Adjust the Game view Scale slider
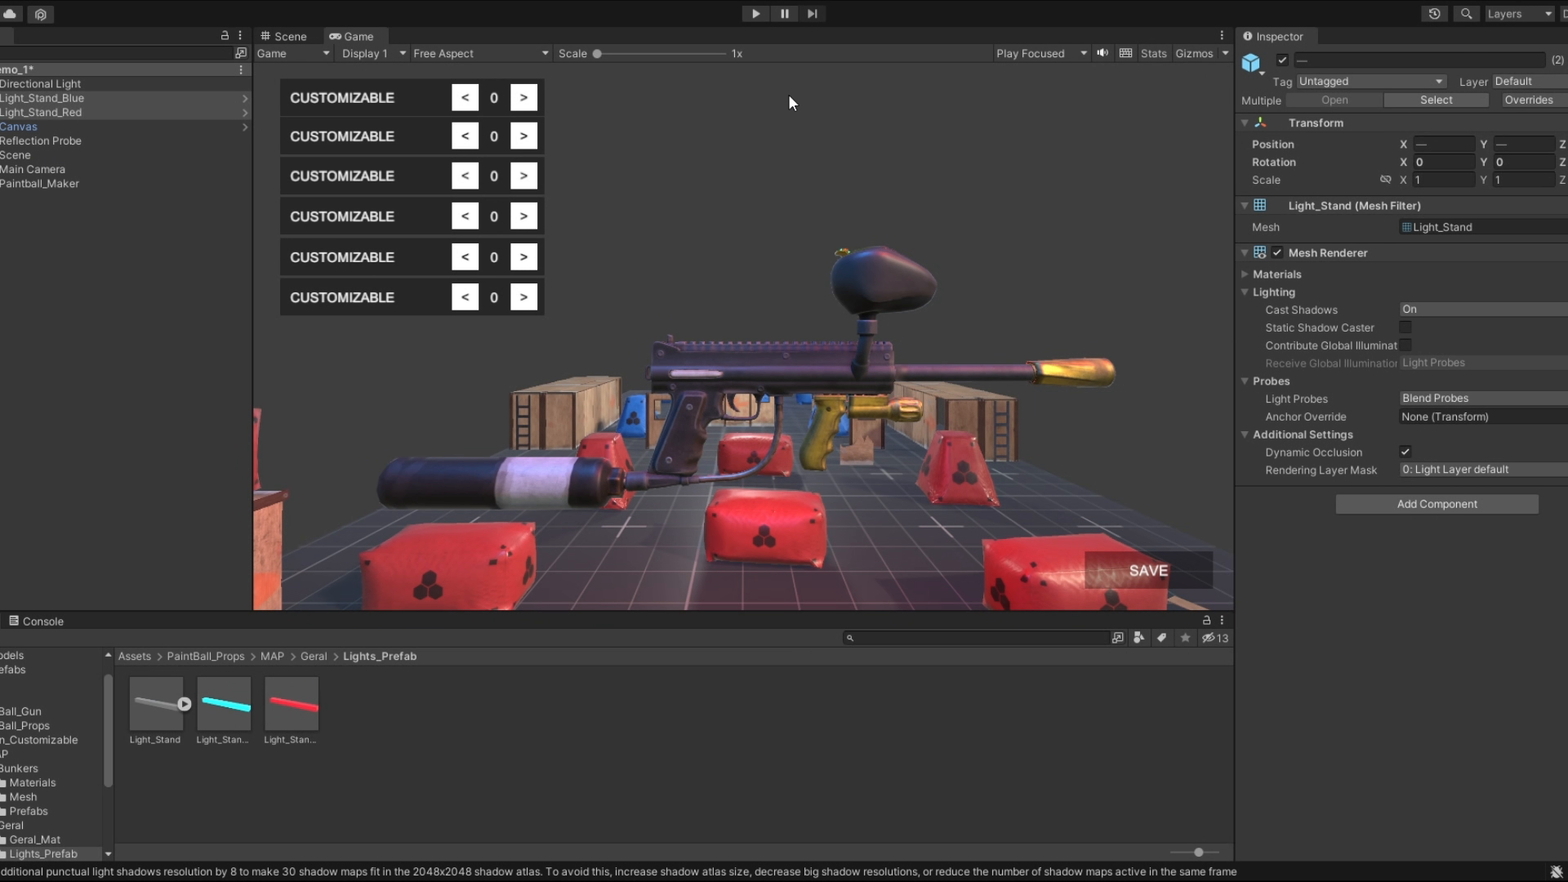 click(x=661, y=53)
